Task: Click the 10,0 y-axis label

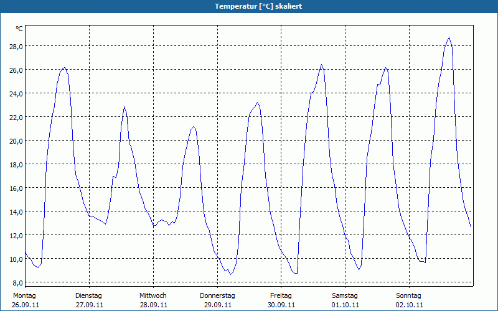Action: coord(16,259)
